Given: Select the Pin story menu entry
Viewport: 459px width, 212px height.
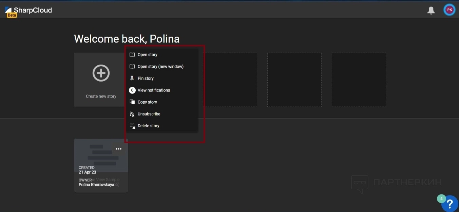Looking at the screenshot, I should (146, 79).
